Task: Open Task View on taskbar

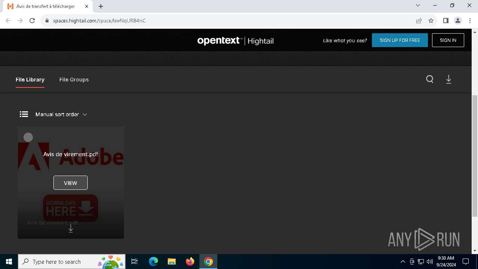Action: pos(134,262)
